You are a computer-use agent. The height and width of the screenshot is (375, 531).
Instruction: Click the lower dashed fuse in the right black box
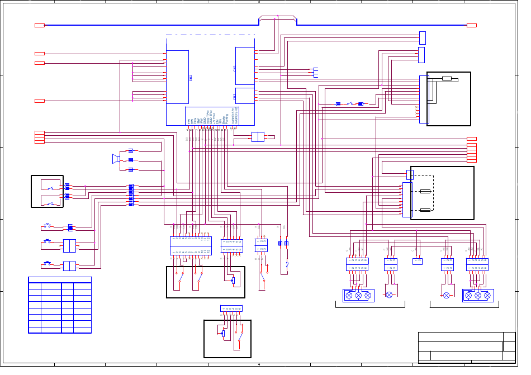[425, 210]
